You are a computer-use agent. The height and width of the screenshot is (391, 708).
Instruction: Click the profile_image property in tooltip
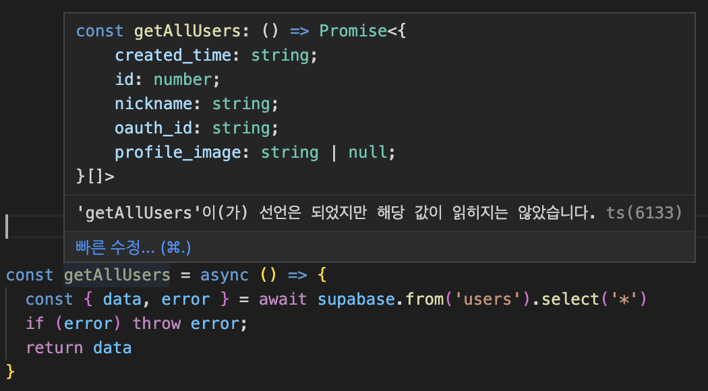tap(178, 152)
